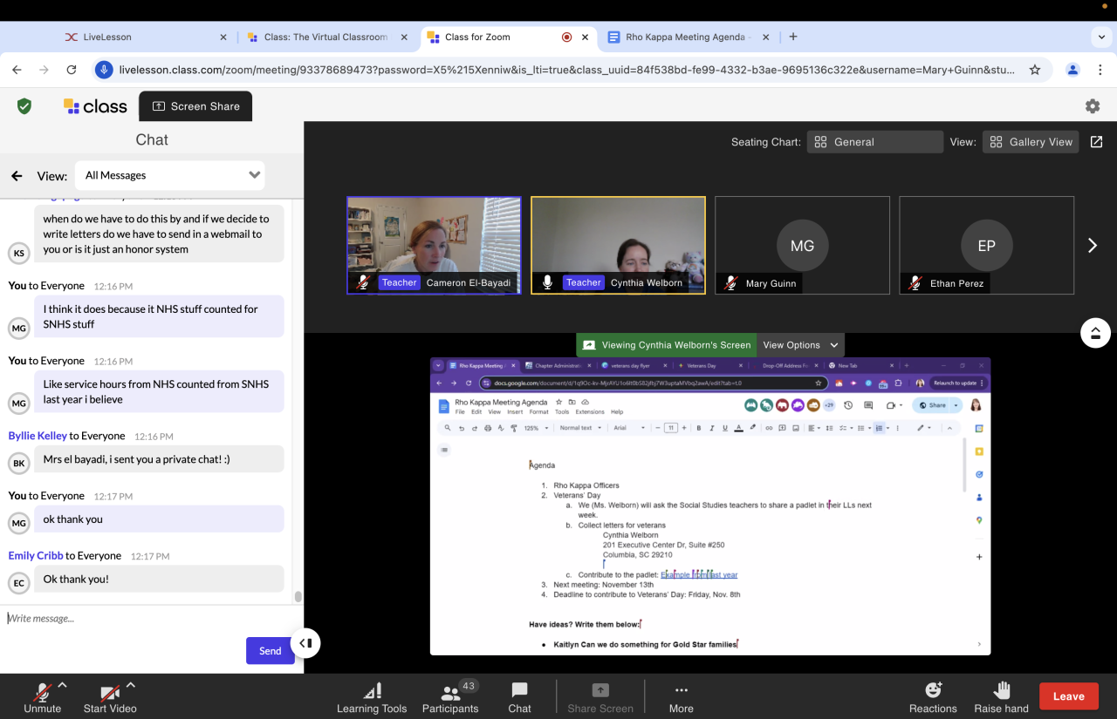Image resolution: width=1117 pixels, height=719 pixels.
Task: Send the chat message
Action: (270, 651)
